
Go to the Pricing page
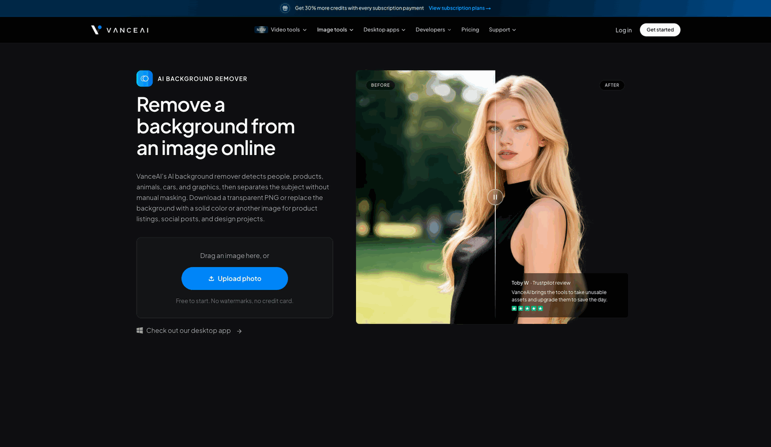point(470,30)
